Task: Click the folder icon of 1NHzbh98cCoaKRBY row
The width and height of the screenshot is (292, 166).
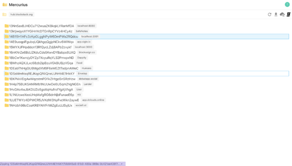Action: 6,105
